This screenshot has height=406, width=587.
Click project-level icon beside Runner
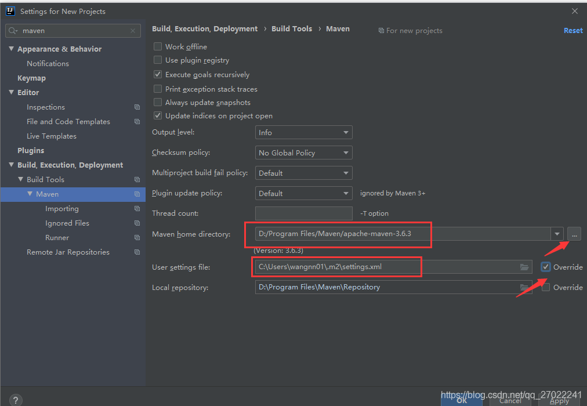tap(137, 238)
